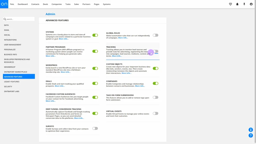Click the blue help question icon
The height and width of the screenshot is (144, 256).
pyautogui.click(x=251, y=135)
